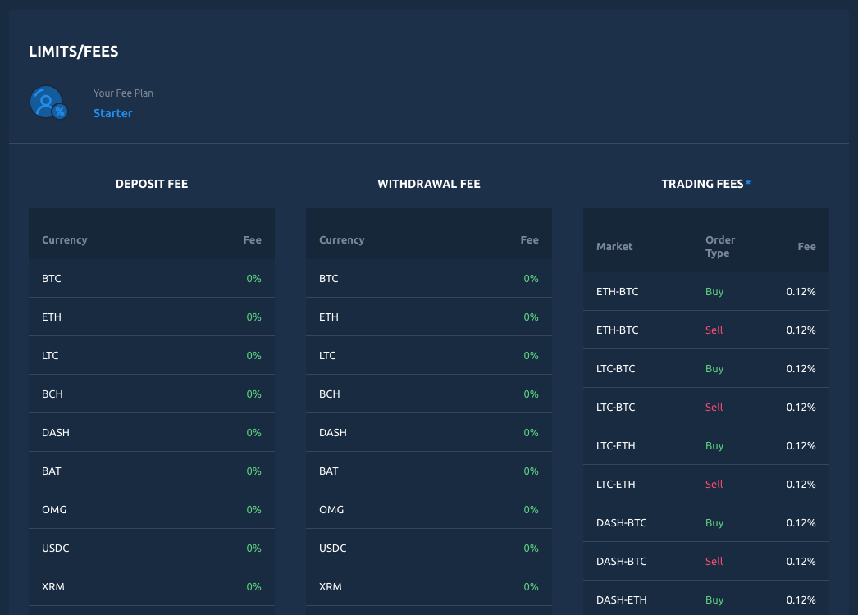Select XRM in the Withdrawal Fee table
Viewport: 858px width, 615px height.
[x=331, y=586]
